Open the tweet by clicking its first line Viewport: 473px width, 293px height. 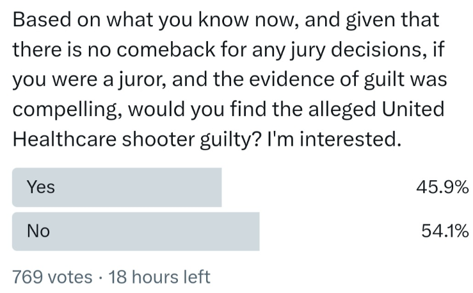(226, 20)
